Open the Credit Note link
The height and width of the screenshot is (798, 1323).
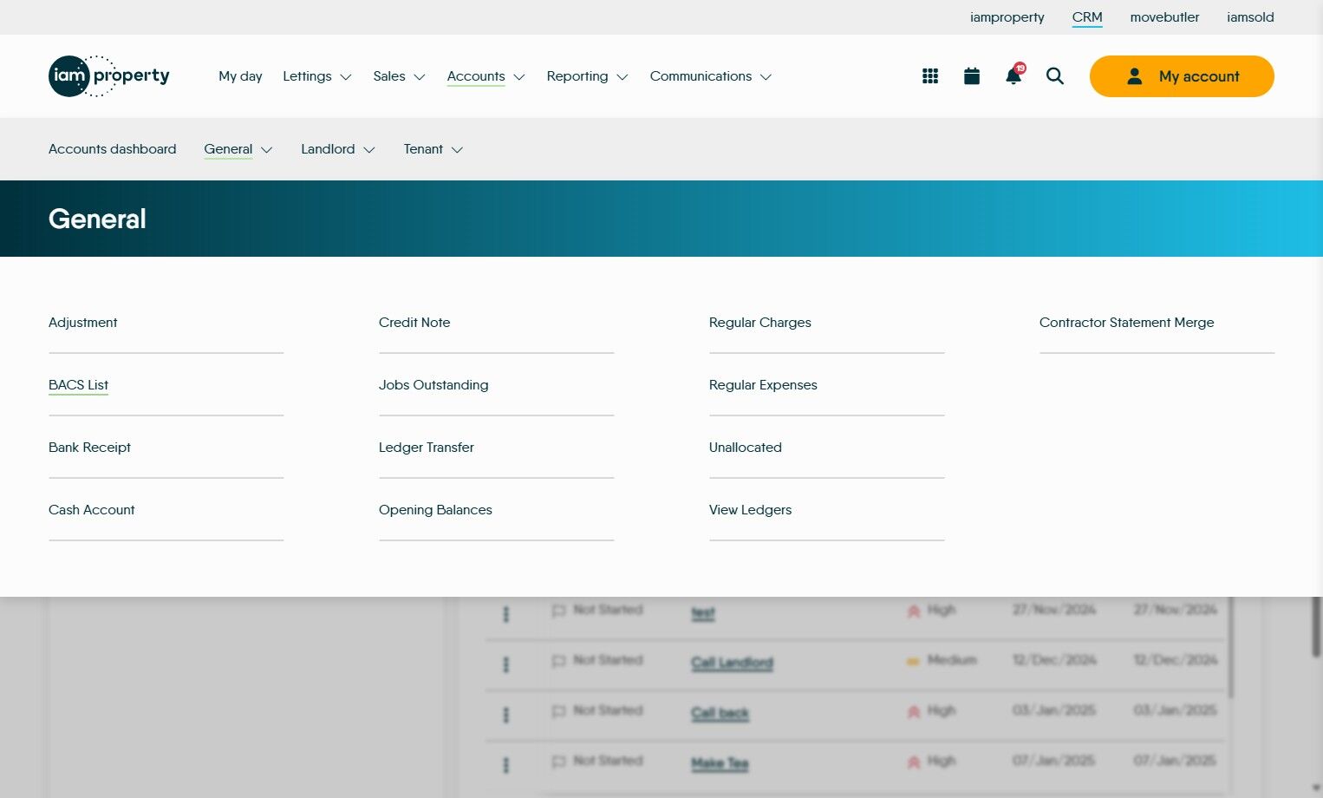click(x=414, y=323)
